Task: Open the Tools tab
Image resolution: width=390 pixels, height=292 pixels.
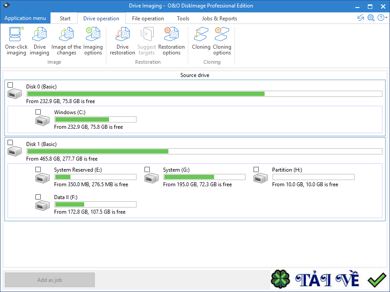Action: click(x=183, y=19)
